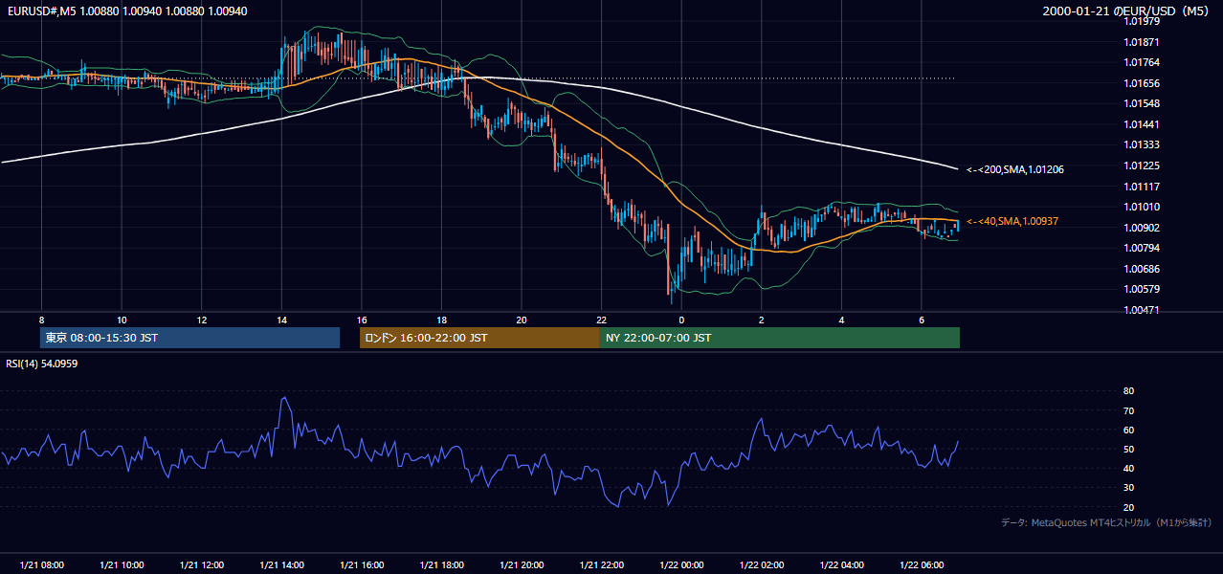The width and height of the screenshot is (1223, 574).
Task: Click the 1/21 14:00 time label
Action: pyautogui.click(x=281, y=565)
